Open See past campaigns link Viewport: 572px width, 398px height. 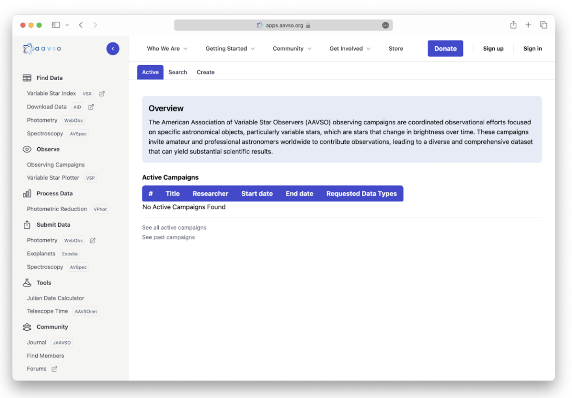[x=168, y=237]
